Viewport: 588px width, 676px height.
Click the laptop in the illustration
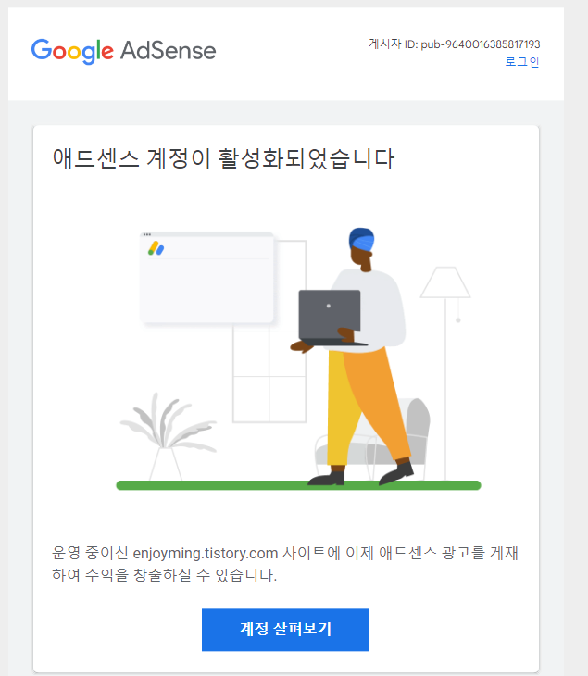(x=332, y=318)
